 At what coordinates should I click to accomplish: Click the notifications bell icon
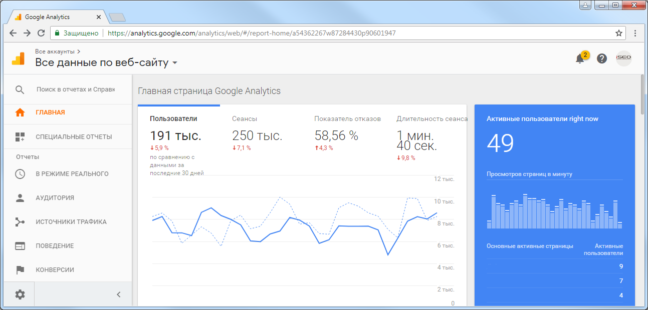[x=580, y=58]
